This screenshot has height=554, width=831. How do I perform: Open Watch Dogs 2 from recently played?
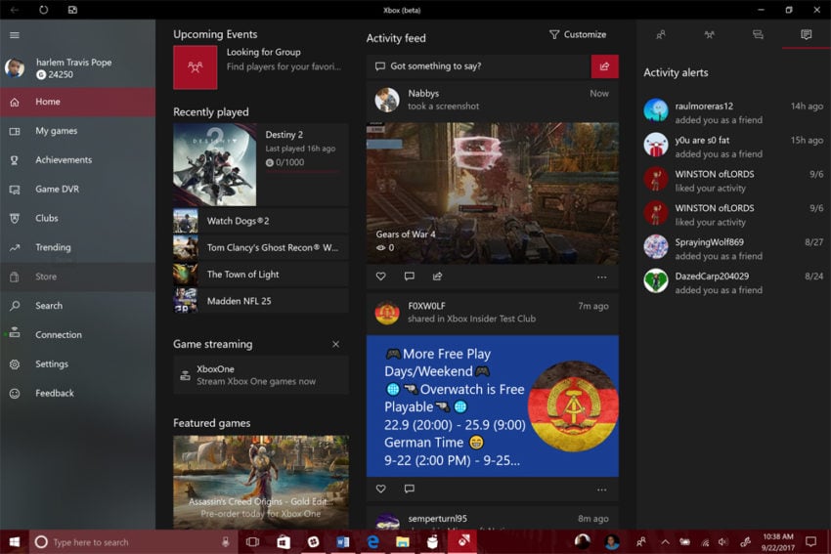pyautogui.click(x=261, y=221)
